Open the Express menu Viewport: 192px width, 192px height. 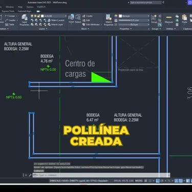click(x=30, y=7)
